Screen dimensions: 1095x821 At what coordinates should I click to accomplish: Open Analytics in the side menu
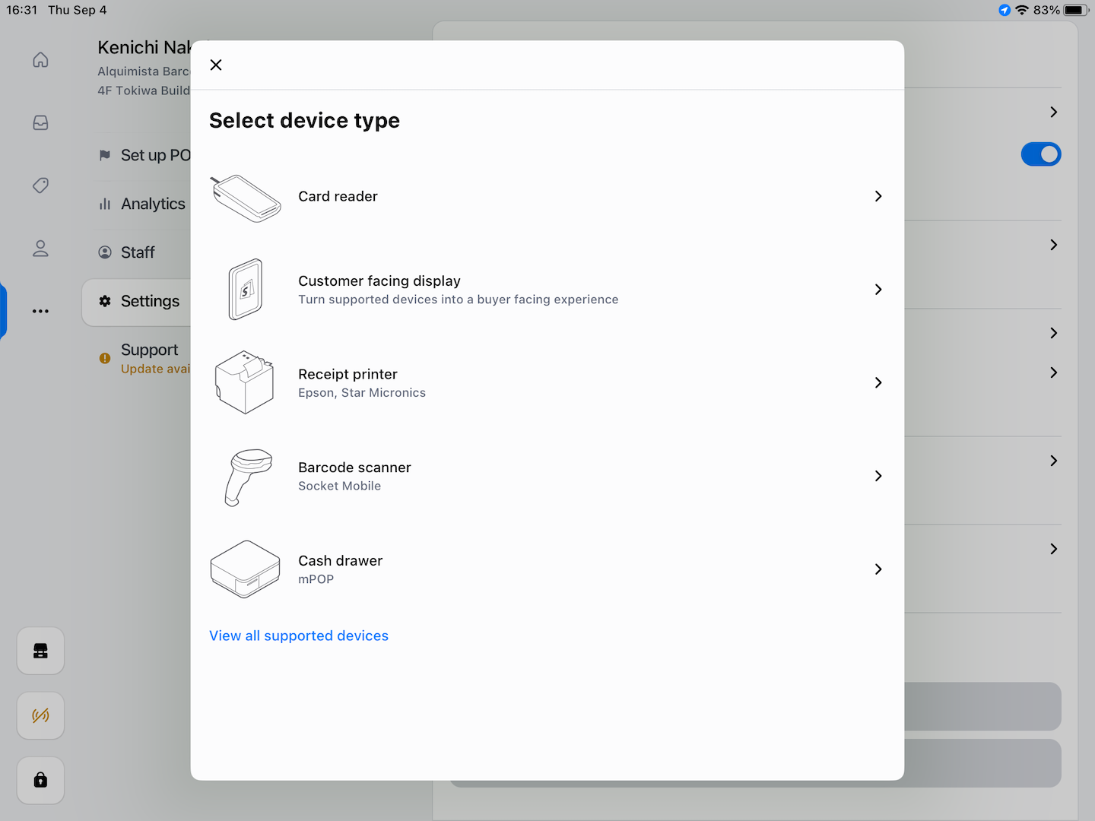pyautogui.click(x=152, y=204)
